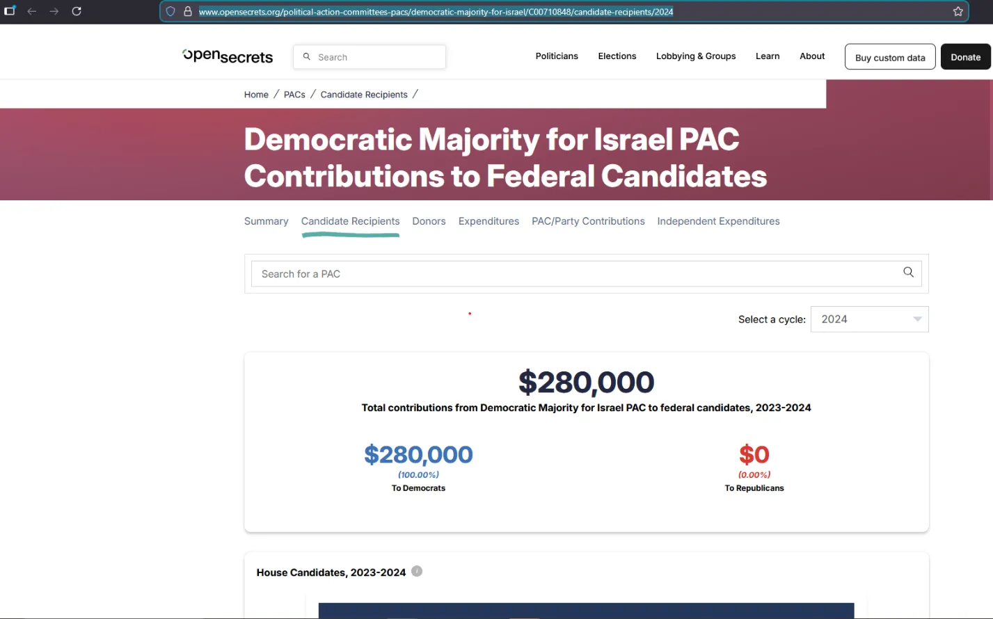Open the Elections menu
The image size is (993, 619).
click(617, 56)
